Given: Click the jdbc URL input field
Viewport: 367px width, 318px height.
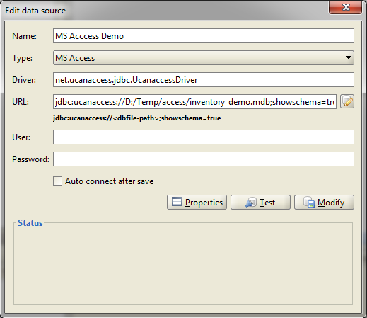Looking at the screenshot, I should [x=194, y=102].
